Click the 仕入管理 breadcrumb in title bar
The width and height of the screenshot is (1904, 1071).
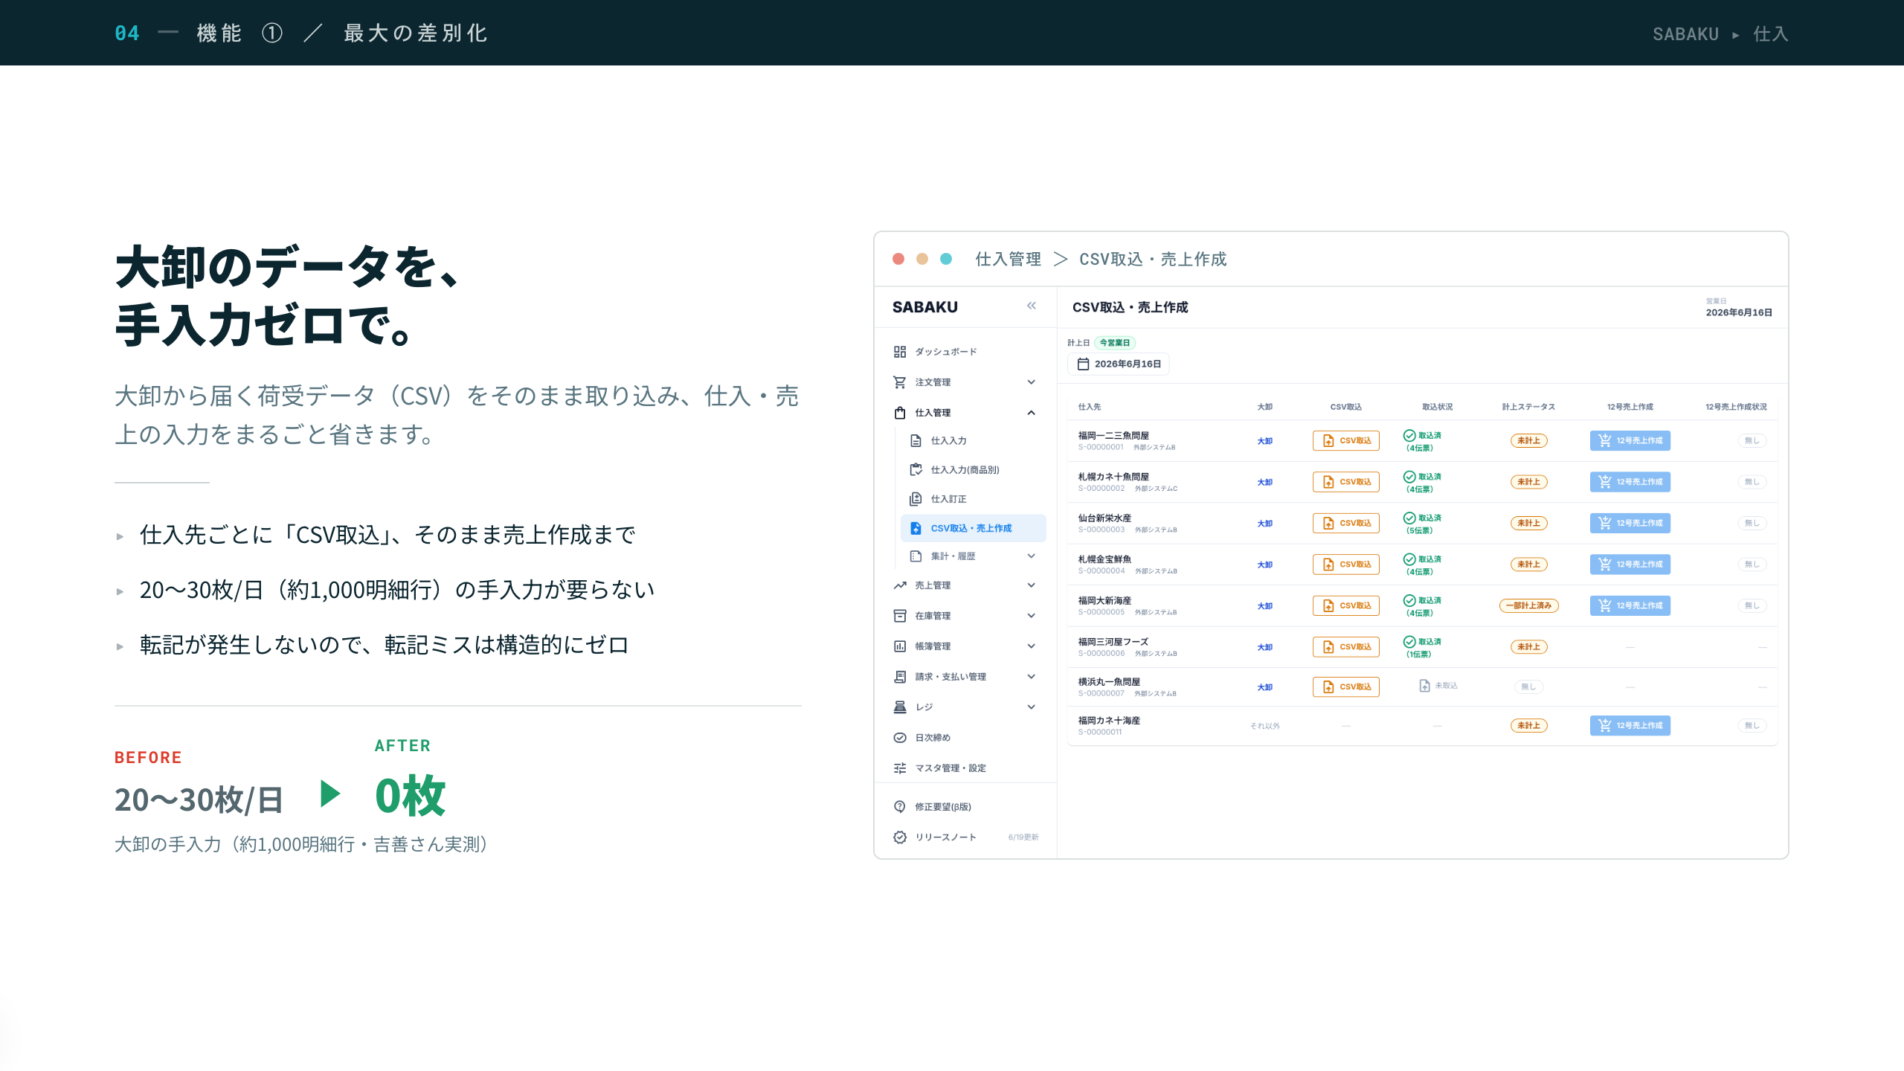1008,259
